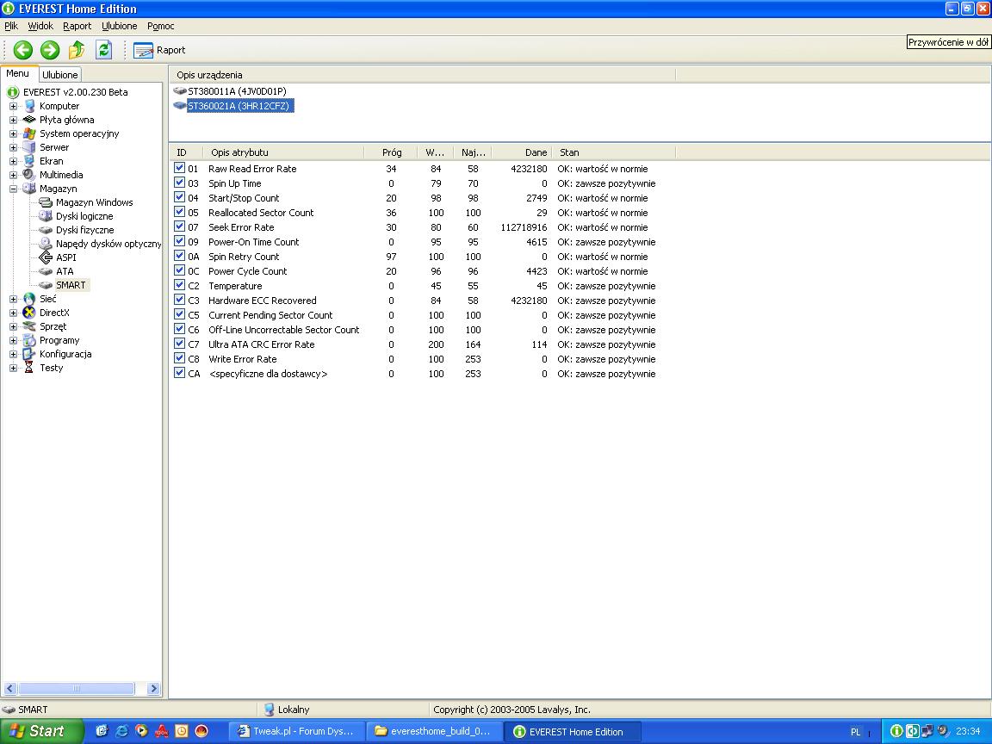This screenshot has width=992, height=744.
Task: Select the Programy node
Action: [59, 341]
